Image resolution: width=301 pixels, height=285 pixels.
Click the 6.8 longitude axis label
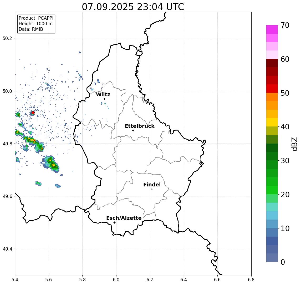[251, 280]
